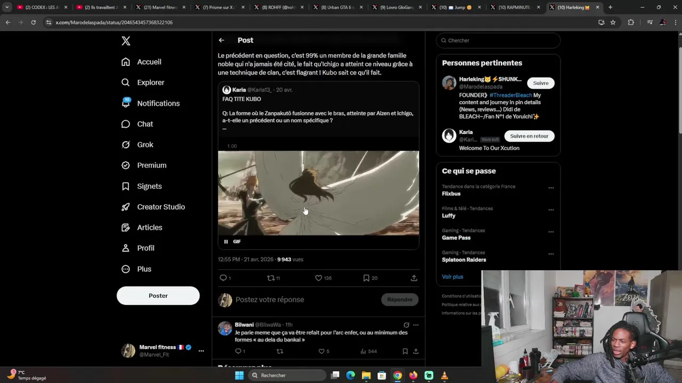The image size is (682, 383).
Task: Open options for Flixbus trend
Action: pyautogui.click(x=551, y=188)
